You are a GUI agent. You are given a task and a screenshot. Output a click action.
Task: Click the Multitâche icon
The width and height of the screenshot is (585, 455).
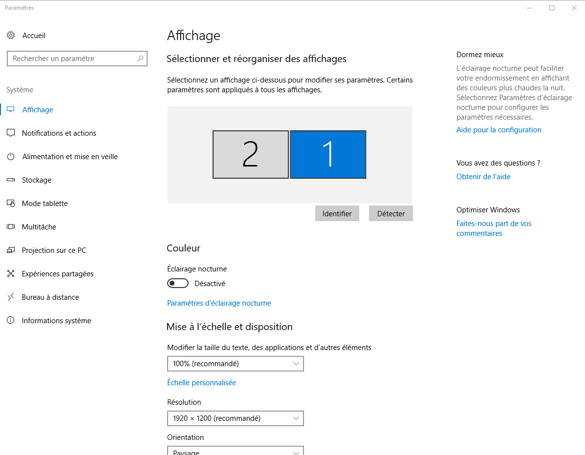(x=11, y=227)
